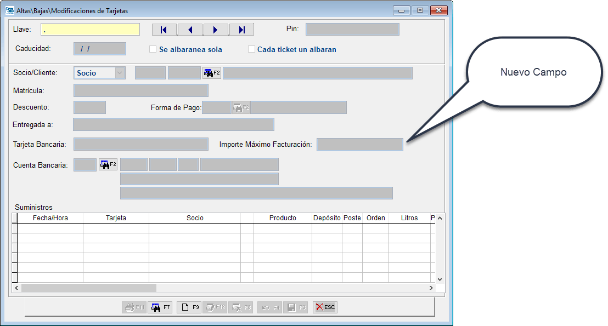
Task: Select the Producto column header
Action: 283,218
